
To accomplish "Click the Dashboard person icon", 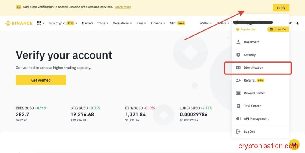I will click(x=238, y=42).
